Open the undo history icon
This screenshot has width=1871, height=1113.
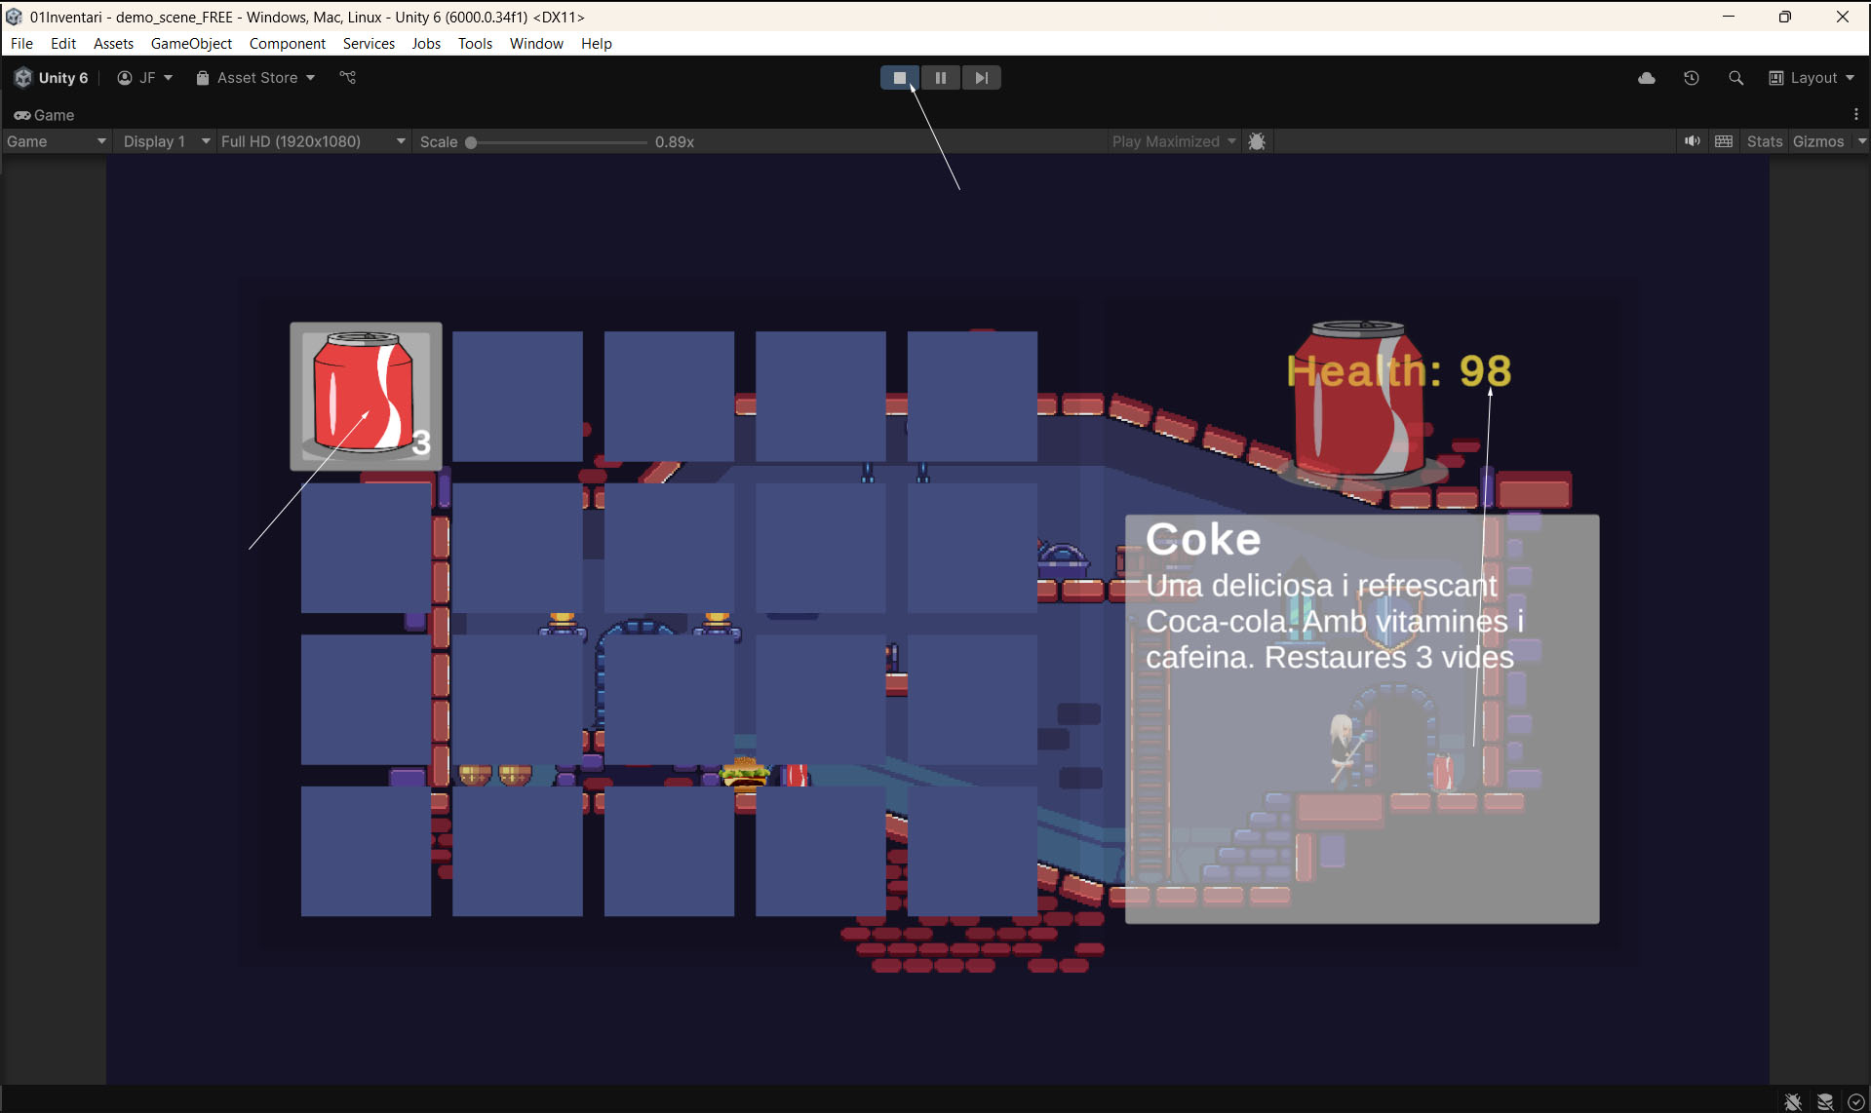pyautogui.click(x=1691, y=78)
